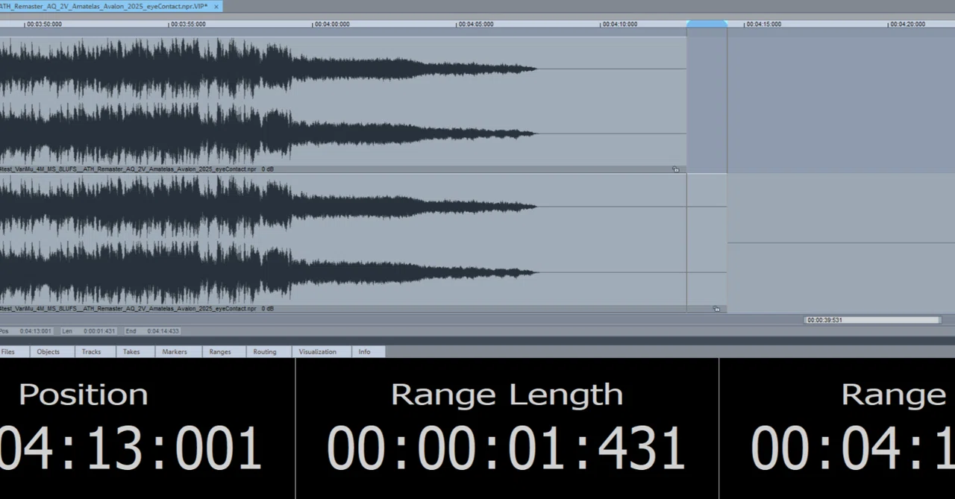
Task: Close the eyeContact.VIP project tab
Action: pyautogui.click(x=216, y=6)
